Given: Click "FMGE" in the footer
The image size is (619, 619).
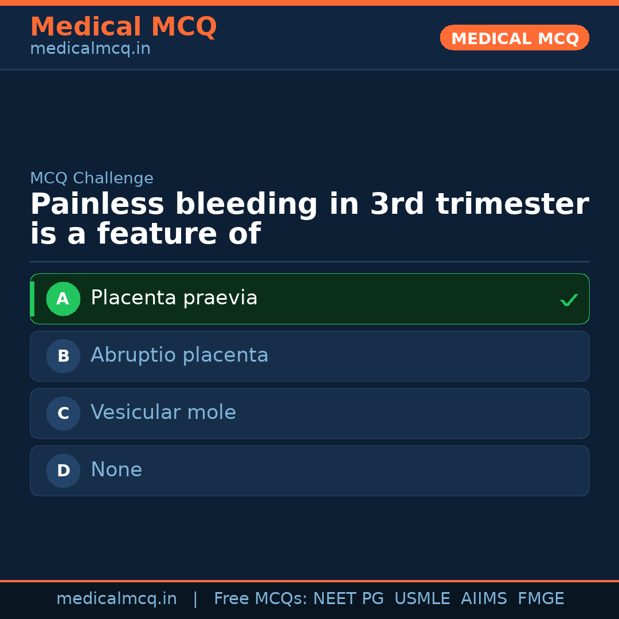Looking at the screenshot, I should click(x=541, y=599).
